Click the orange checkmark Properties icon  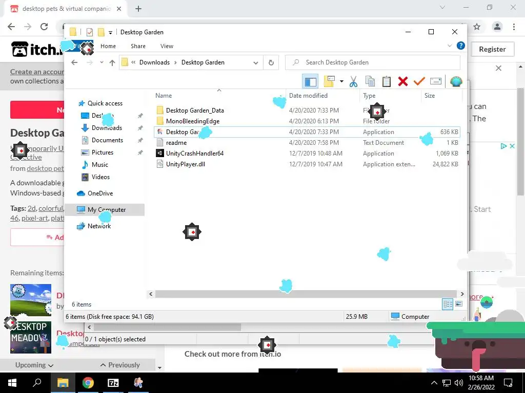[x=419, y=81]
